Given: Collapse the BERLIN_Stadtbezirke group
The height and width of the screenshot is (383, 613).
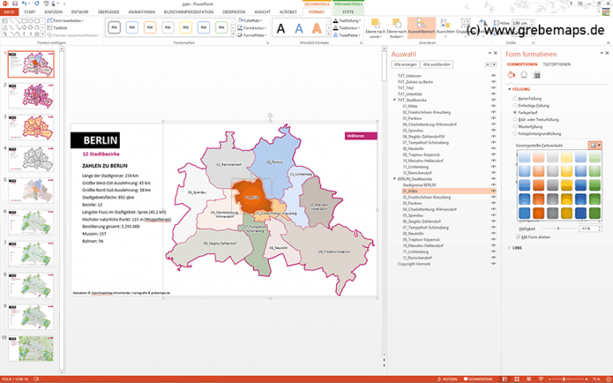Looking at the screenshot, I should pyautogui.click(x=394, y=179).
